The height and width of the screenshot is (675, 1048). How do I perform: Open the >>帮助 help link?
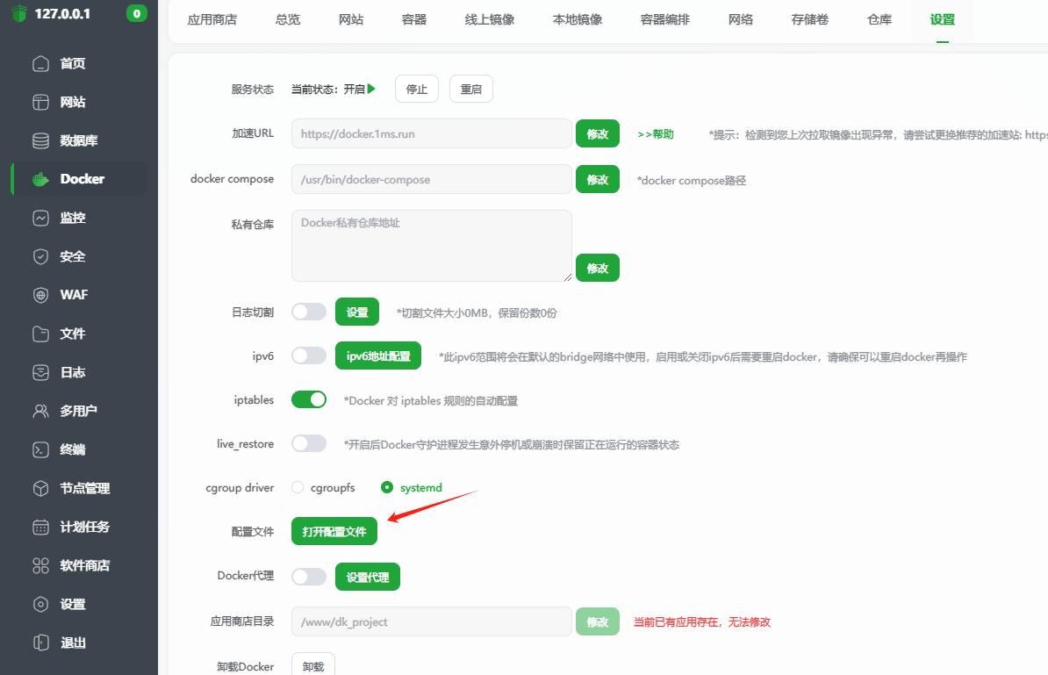[x=654, y=133]
